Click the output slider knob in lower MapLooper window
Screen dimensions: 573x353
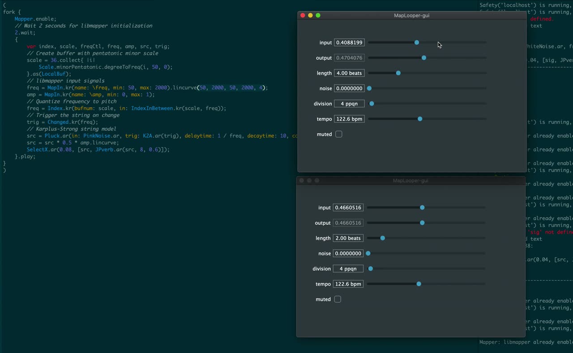click(x=422, y=223)
